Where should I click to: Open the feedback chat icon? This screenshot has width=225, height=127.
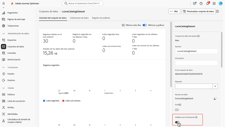[195, 3]
